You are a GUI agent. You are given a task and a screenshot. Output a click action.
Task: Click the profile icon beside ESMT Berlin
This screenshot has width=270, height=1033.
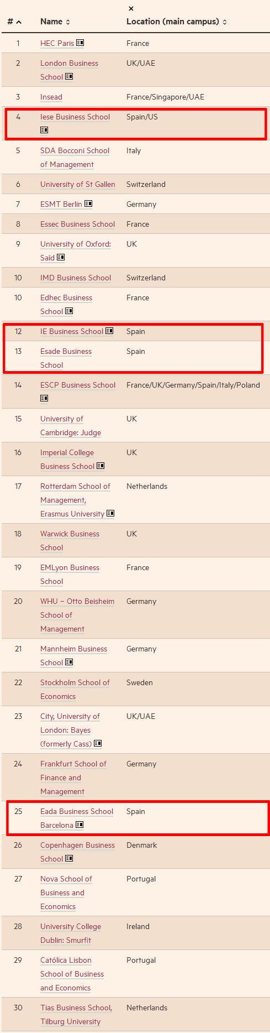tap(88, 204)
